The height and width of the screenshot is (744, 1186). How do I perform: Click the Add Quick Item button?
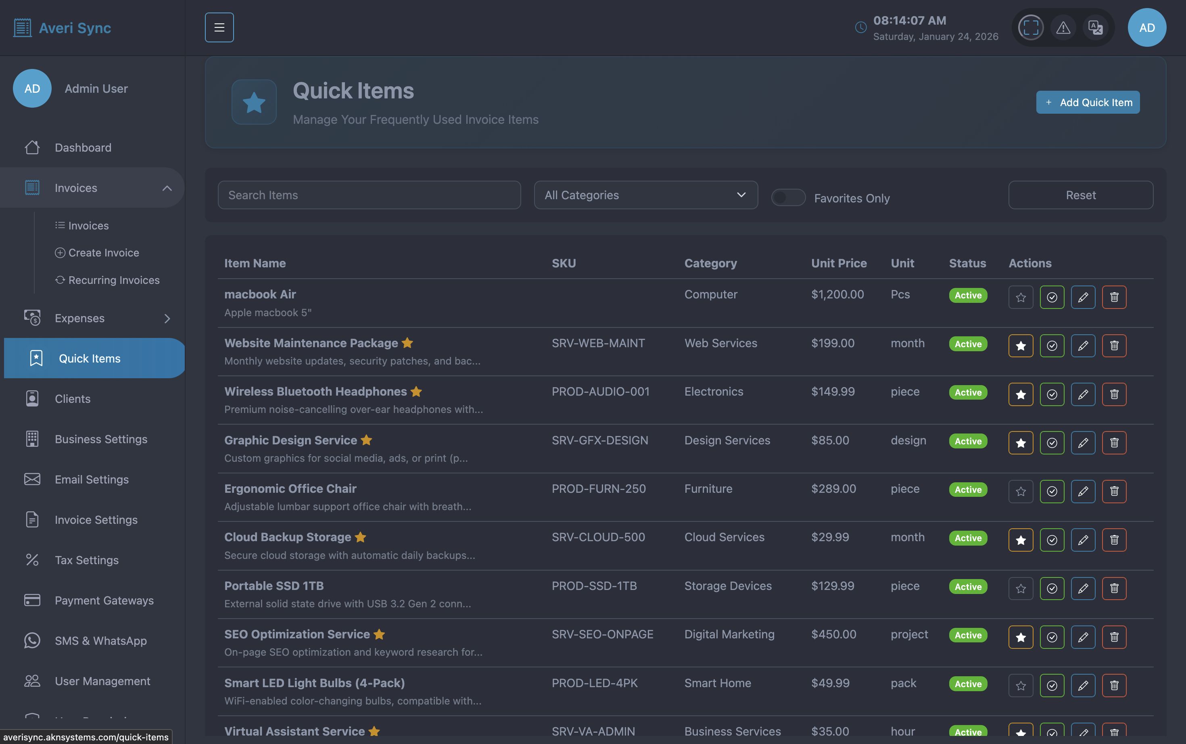(1088, 102)
